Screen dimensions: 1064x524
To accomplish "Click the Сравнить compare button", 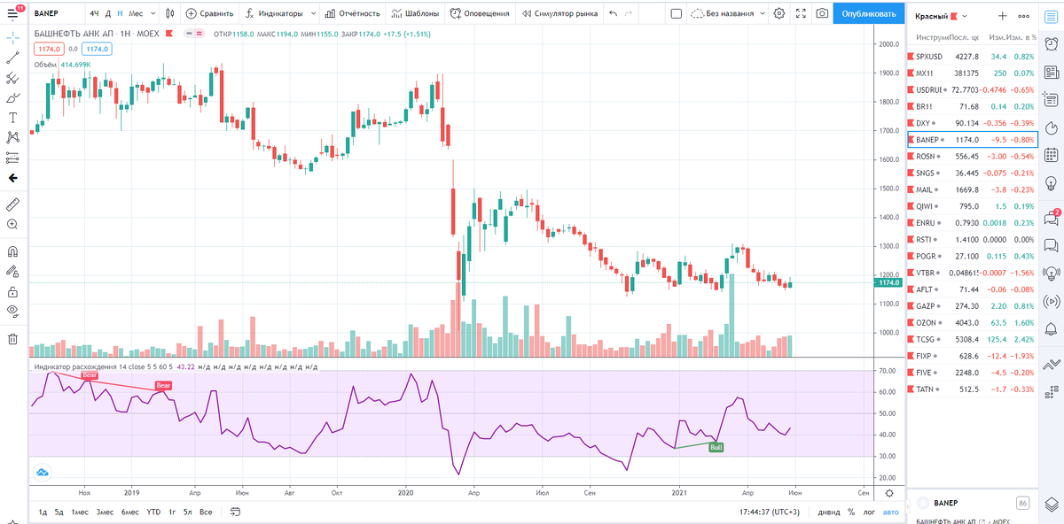I will (x=209, y=13).
